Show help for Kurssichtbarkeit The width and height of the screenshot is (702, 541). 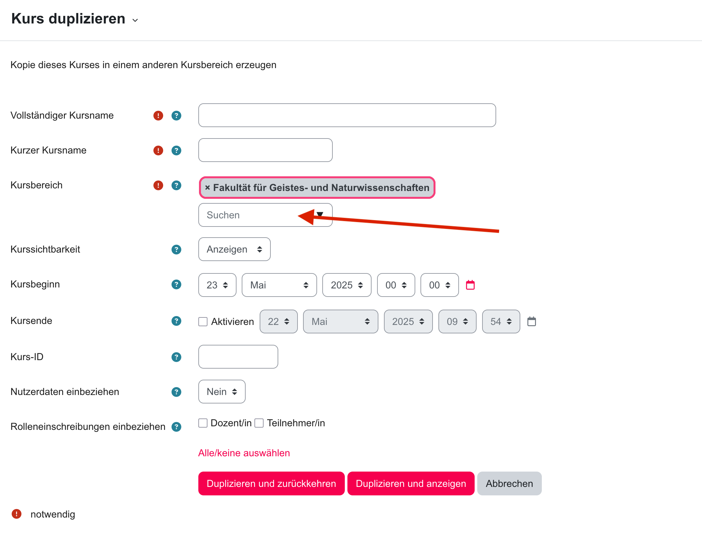tap(176, 249)
